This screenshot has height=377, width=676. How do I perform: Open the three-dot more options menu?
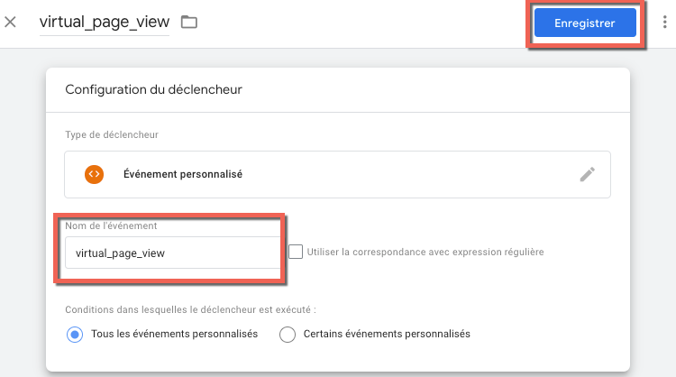[662, 23]
